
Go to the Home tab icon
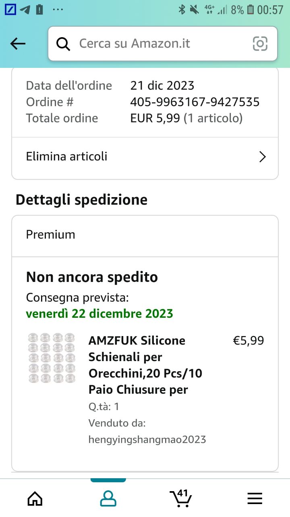(35, 499)
